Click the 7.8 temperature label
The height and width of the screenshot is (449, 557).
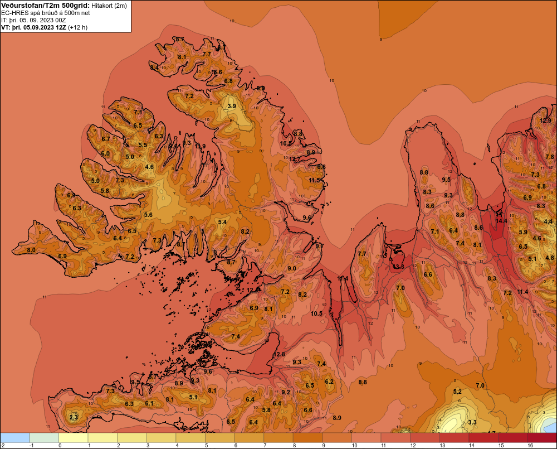coord(550,157)
